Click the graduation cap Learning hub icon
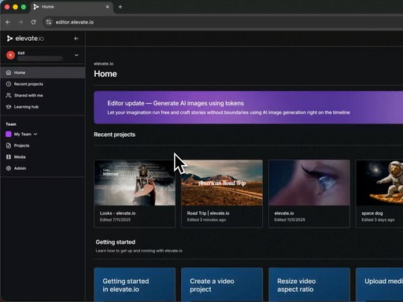Viewport: 403px width, 302px height. pos(9,107)
